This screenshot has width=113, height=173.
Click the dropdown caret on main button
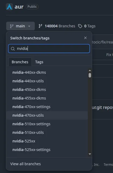[x=29, y=26]
